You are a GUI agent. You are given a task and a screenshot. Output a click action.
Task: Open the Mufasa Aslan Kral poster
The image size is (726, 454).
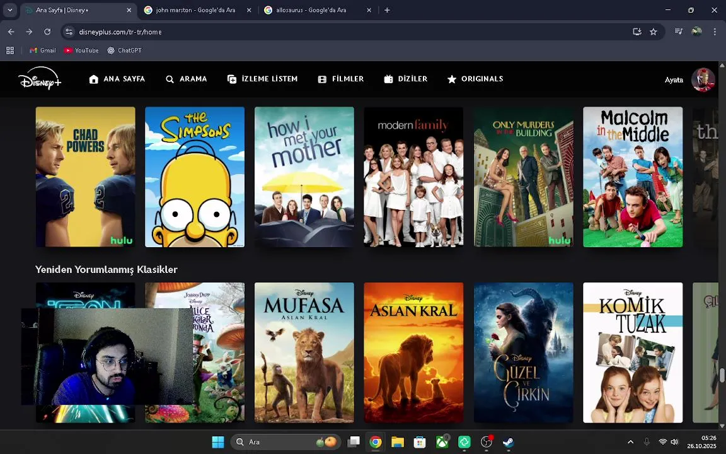coord(304,352)
